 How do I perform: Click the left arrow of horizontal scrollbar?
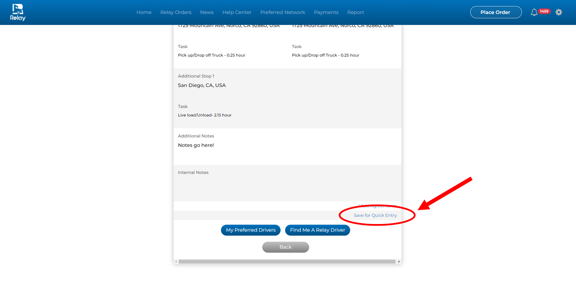click(176, 262)
